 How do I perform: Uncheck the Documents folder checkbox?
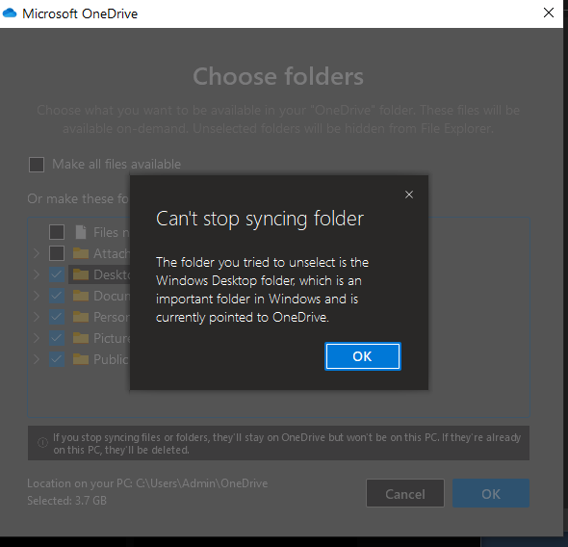point(57,296)
